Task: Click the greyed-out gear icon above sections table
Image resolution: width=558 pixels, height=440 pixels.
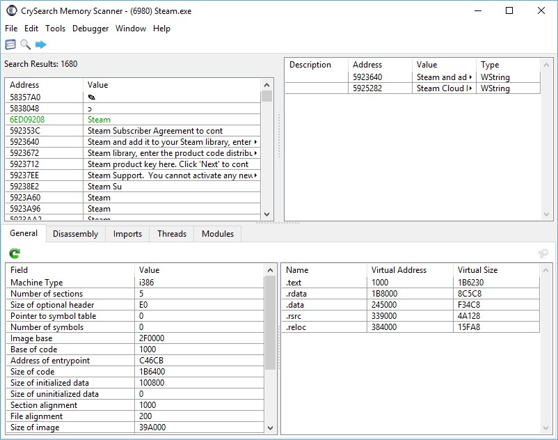Action: coord(543,253)
